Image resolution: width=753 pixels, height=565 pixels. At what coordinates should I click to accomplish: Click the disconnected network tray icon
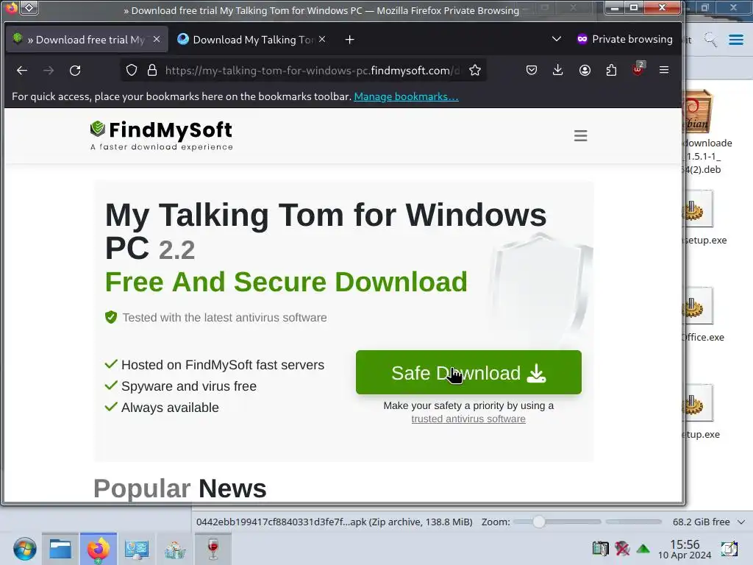tap(622, 548)
